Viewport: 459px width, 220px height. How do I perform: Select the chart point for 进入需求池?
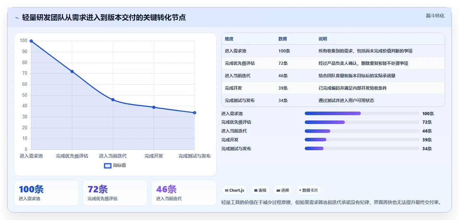pyautogui.click(x=31, y=41)
